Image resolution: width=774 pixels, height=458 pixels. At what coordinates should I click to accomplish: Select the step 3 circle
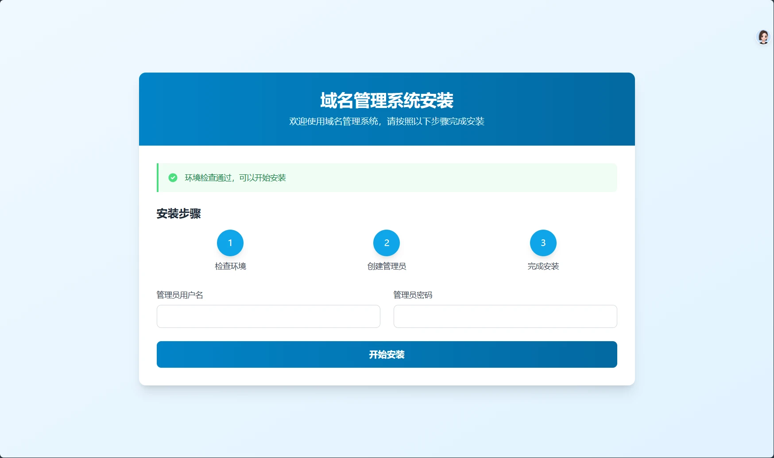click(543, 242)
